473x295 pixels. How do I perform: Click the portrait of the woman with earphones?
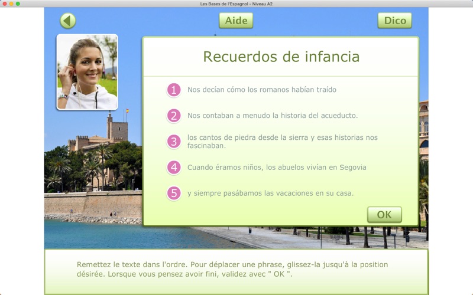tap(87, 72)
